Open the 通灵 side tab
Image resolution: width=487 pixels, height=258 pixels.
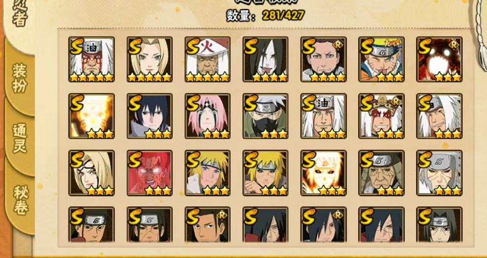[x=20, y=139]
